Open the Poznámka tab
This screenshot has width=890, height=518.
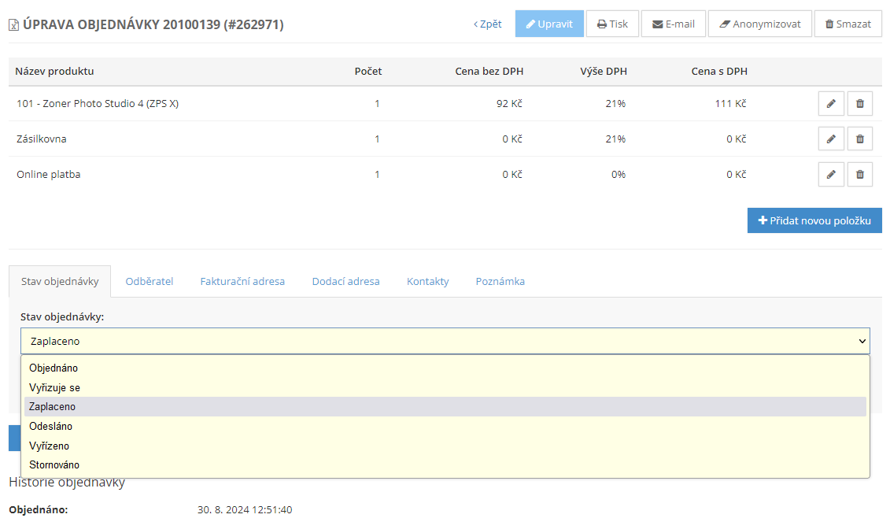(500, 281)
